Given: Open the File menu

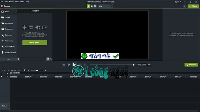Looking at the screenshot, I should (2, 2).
